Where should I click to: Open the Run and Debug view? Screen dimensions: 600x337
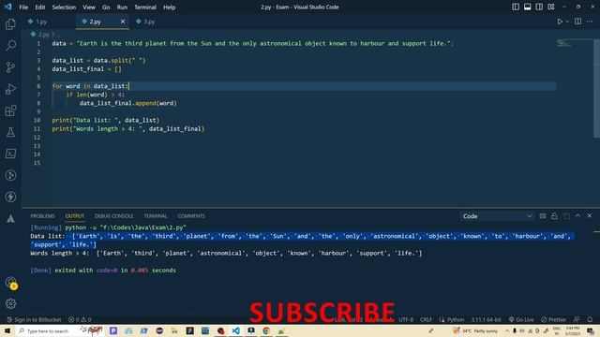tap(10, 89)
